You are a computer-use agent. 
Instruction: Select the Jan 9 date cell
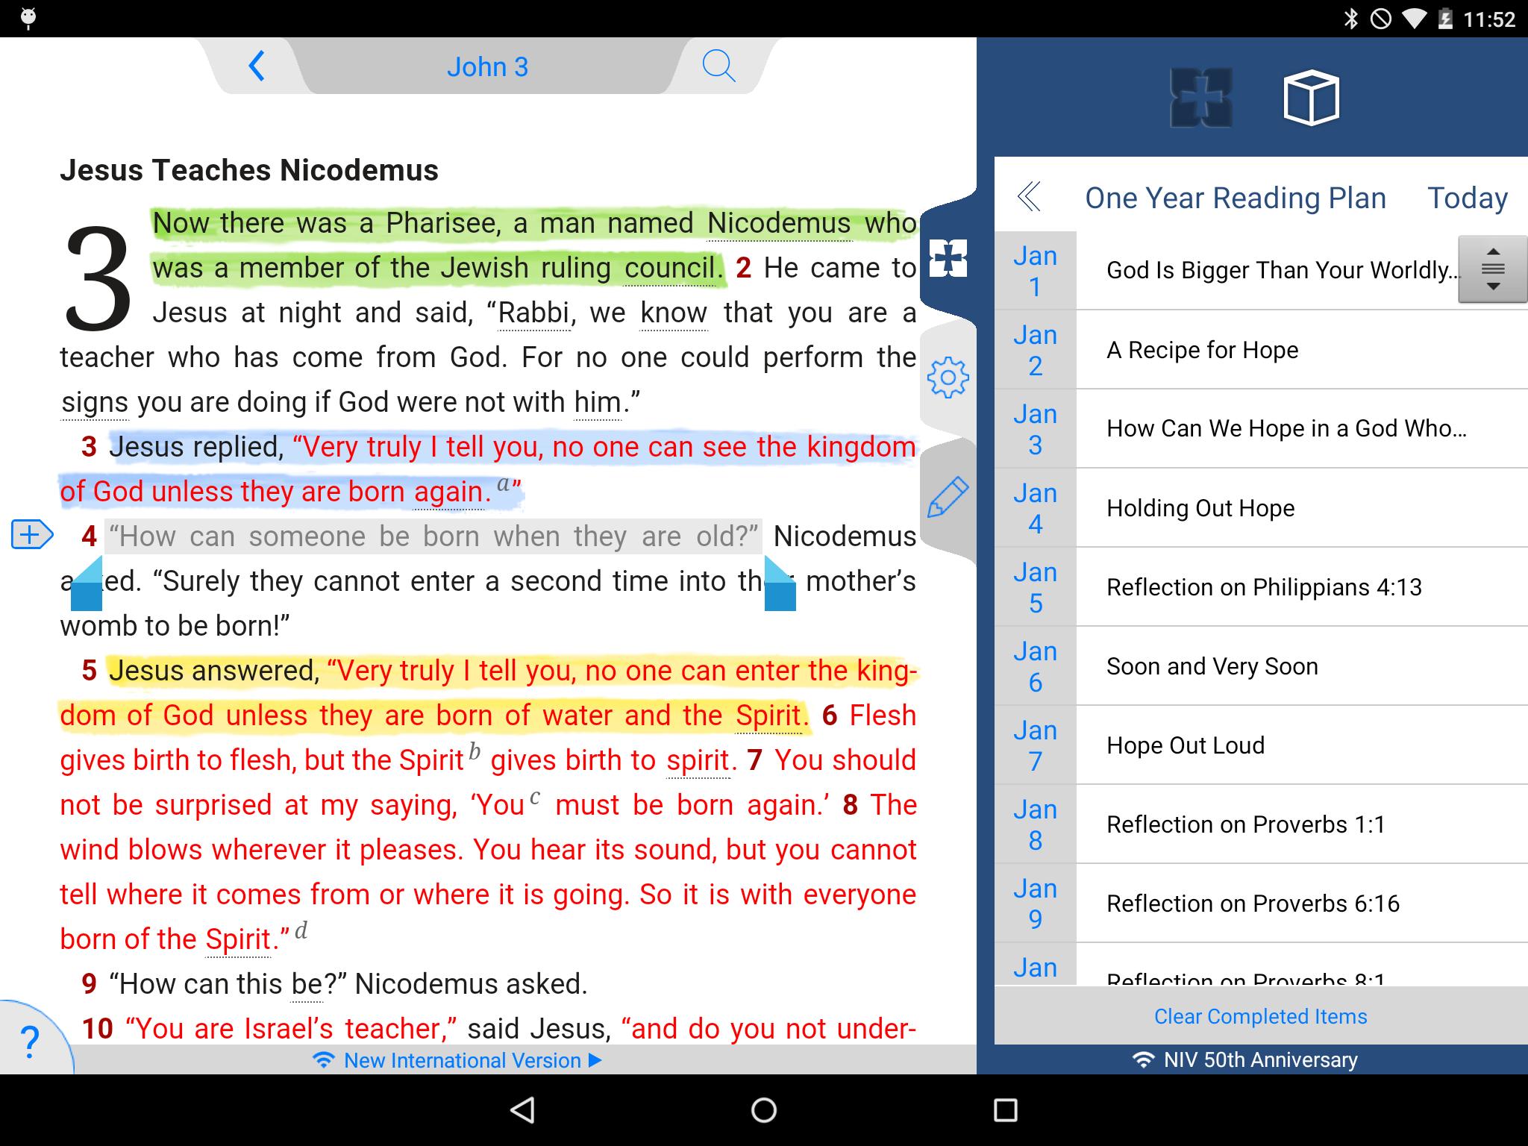click(1036, 904)
